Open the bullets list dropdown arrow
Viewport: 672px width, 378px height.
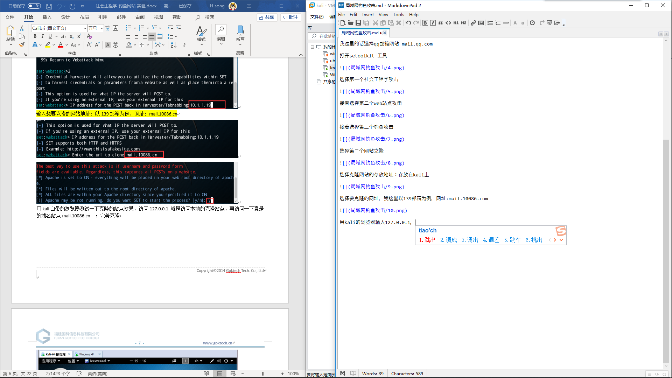pos(135,28)
